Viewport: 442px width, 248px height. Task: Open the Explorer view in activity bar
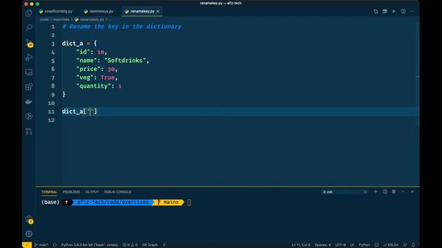coord(29,13)
